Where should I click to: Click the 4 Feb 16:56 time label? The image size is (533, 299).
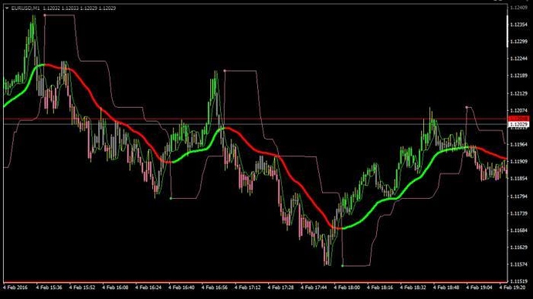click(215, 287)
